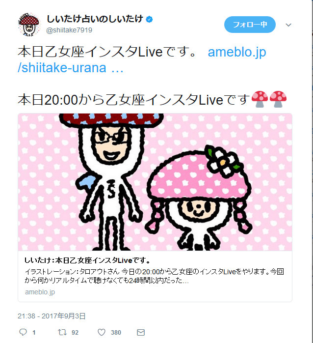Retweet this post via the retweet icon
Screen dimensions: 313x343
(62, 332)
